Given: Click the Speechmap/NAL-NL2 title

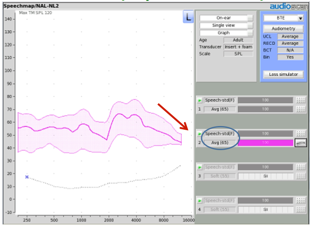Looking at the screenshot, I should [x=31, y=6].
